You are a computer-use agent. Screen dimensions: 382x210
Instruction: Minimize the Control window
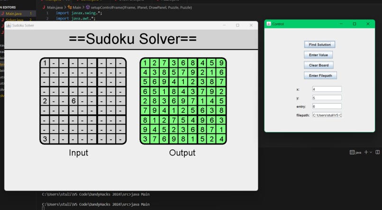click(341, 24)
